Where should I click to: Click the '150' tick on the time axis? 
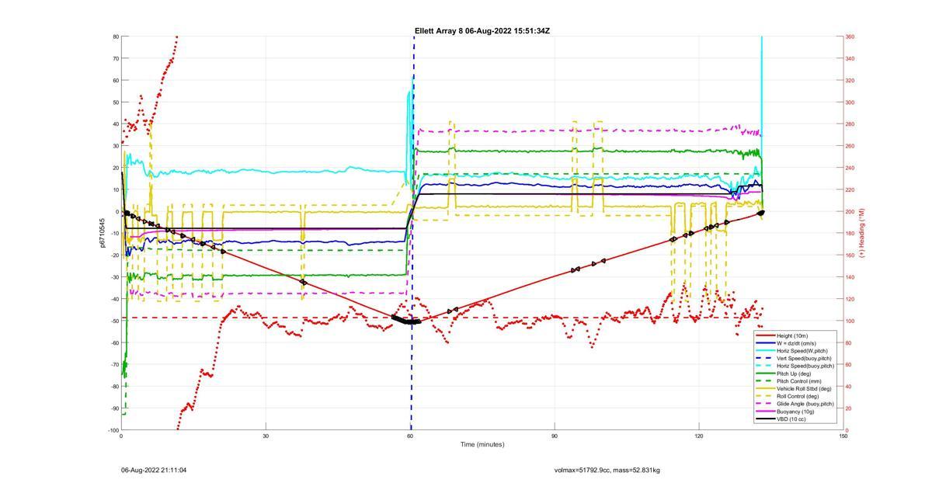843,436
